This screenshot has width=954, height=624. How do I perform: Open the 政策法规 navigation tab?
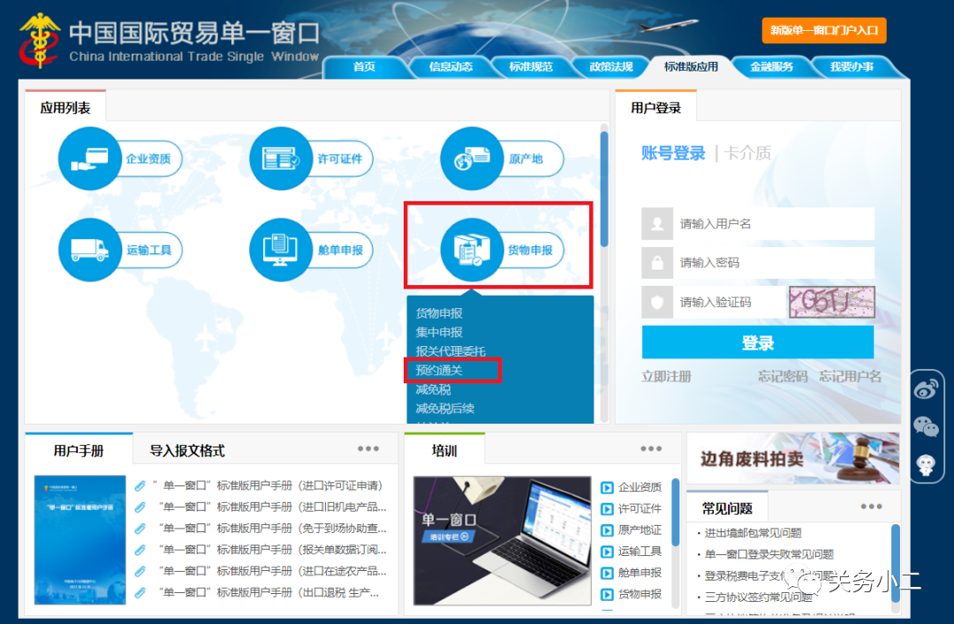611,67
